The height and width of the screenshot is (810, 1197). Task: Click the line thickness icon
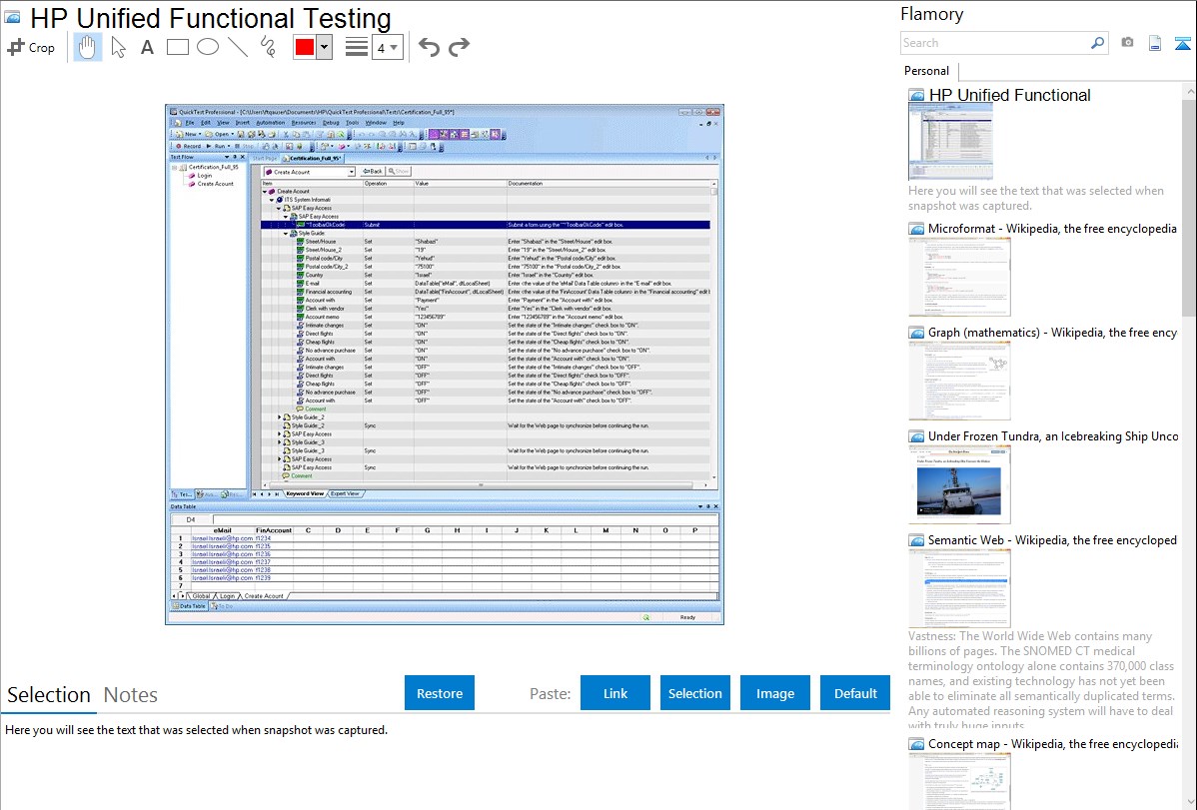click(x=357, y=47)
